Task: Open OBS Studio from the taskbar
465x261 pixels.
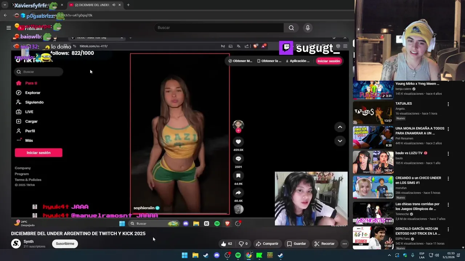Action: [227, 255]
